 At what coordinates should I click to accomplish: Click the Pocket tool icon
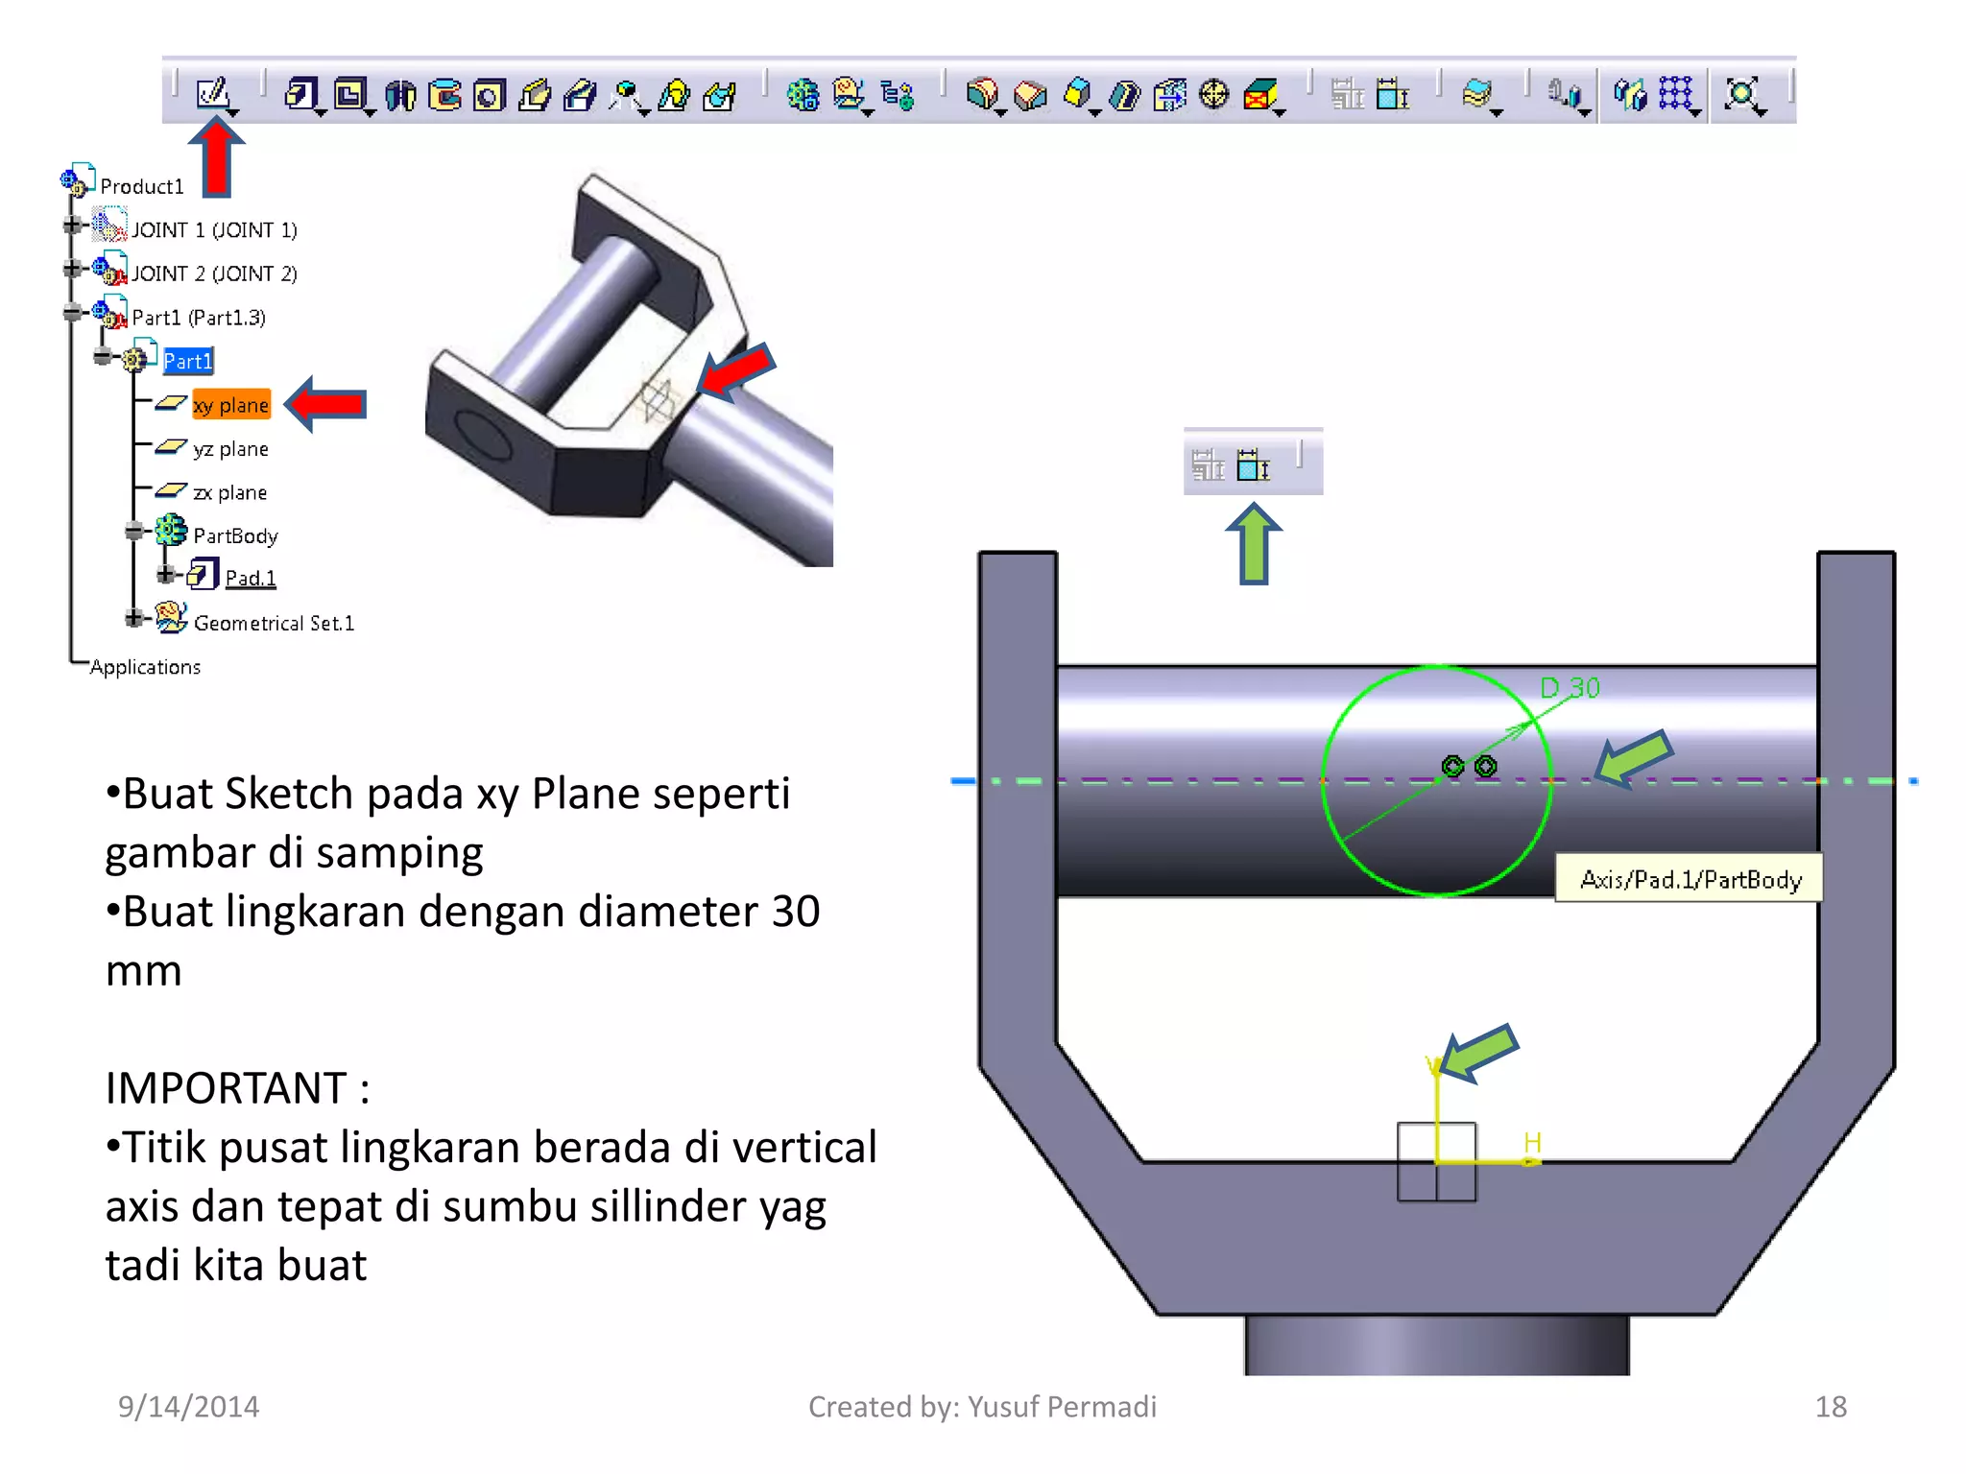pos(349,93)
